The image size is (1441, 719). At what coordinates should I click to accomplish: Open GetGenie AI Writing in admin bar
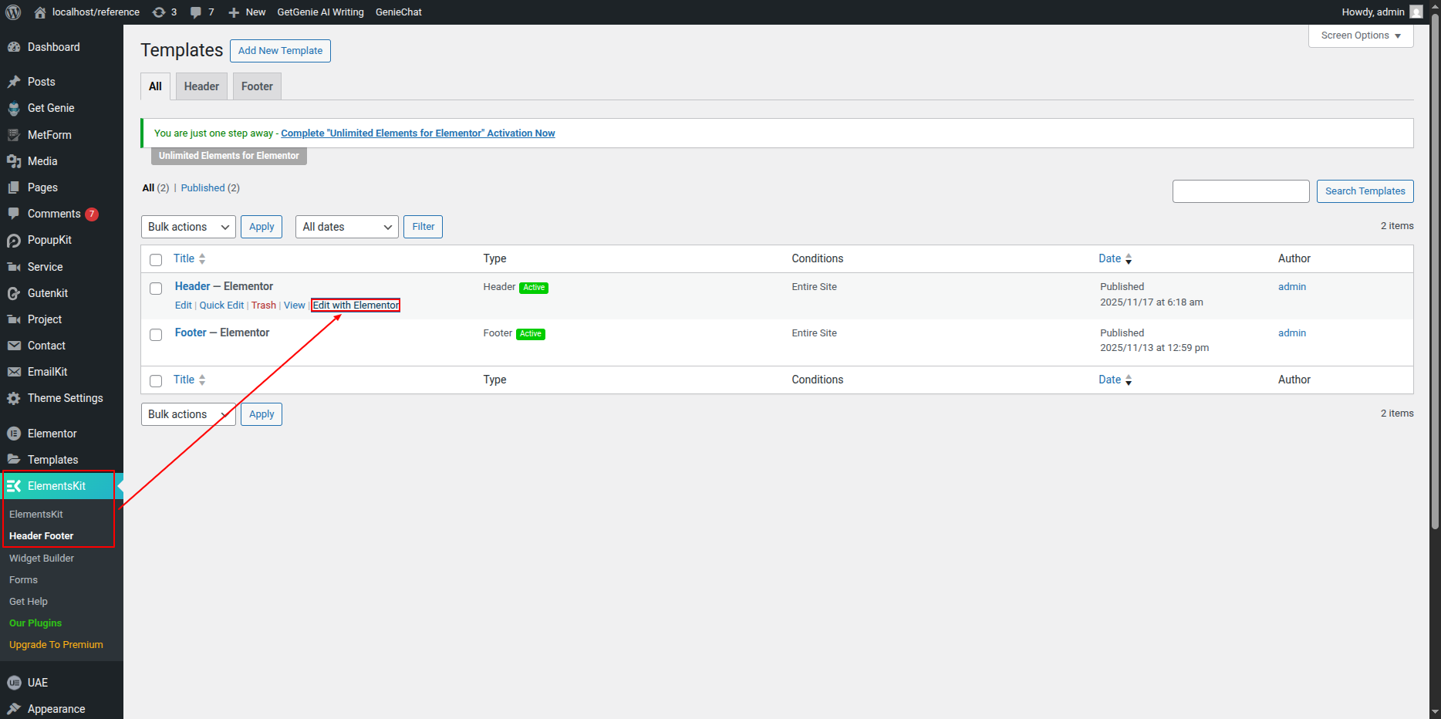coord(320,12)
